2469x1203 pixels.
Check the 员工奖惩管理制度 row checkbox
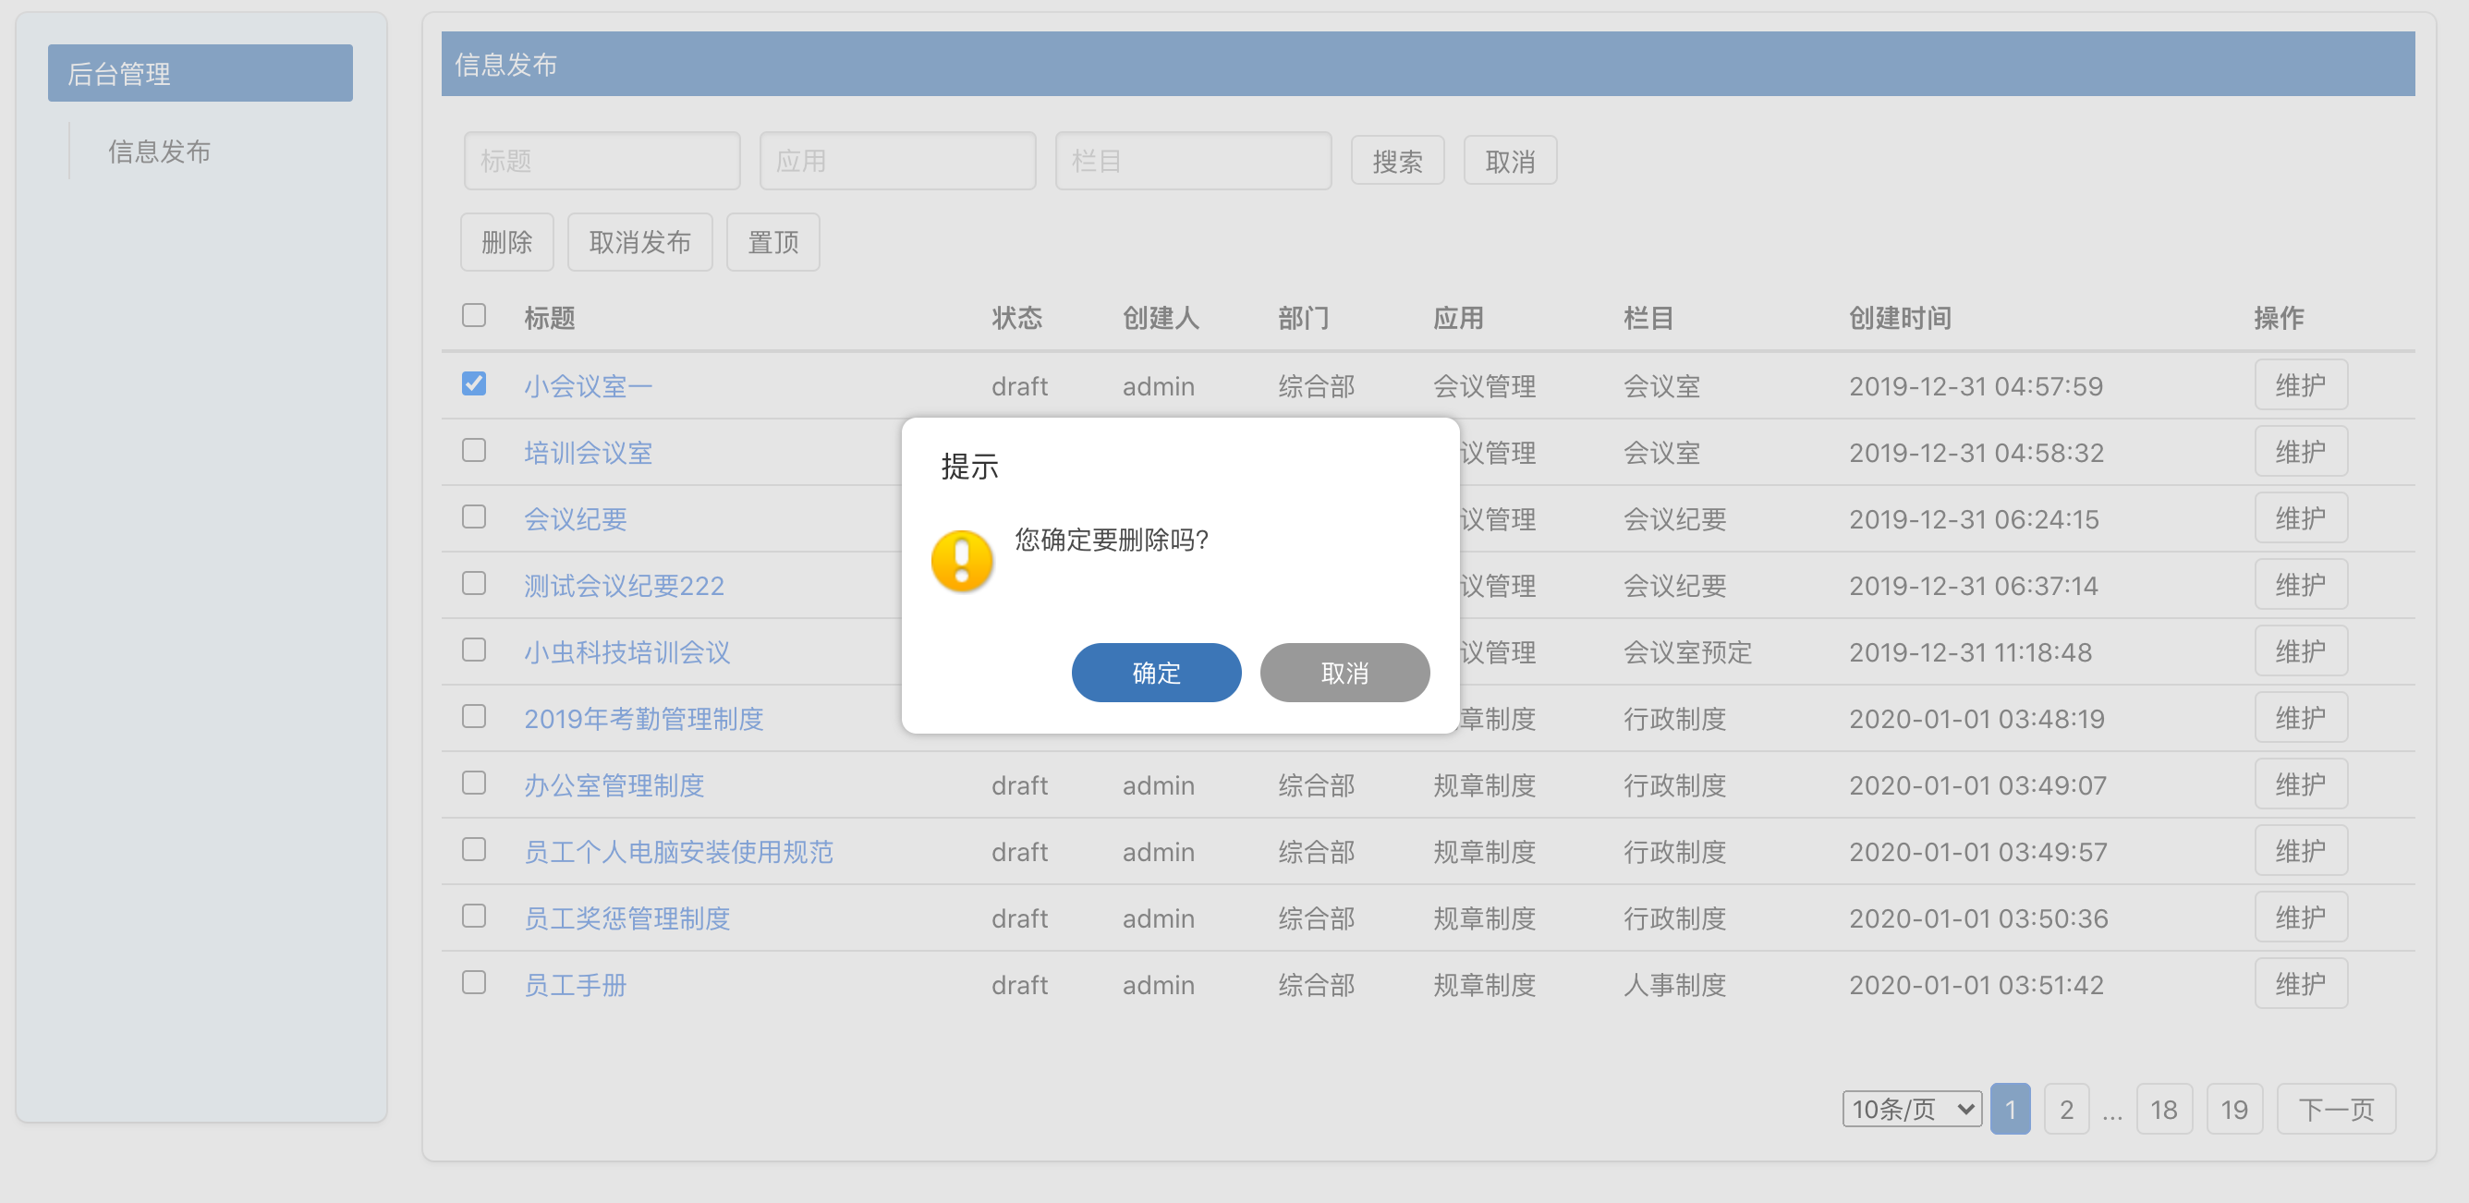pos(473,917)
